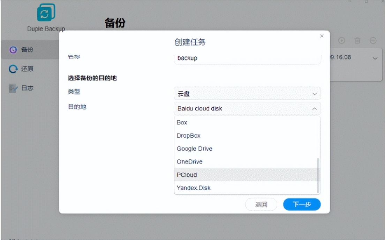
Task: Expand the schedule panel next to 9:16:08
Action: (x=376, y=58)
